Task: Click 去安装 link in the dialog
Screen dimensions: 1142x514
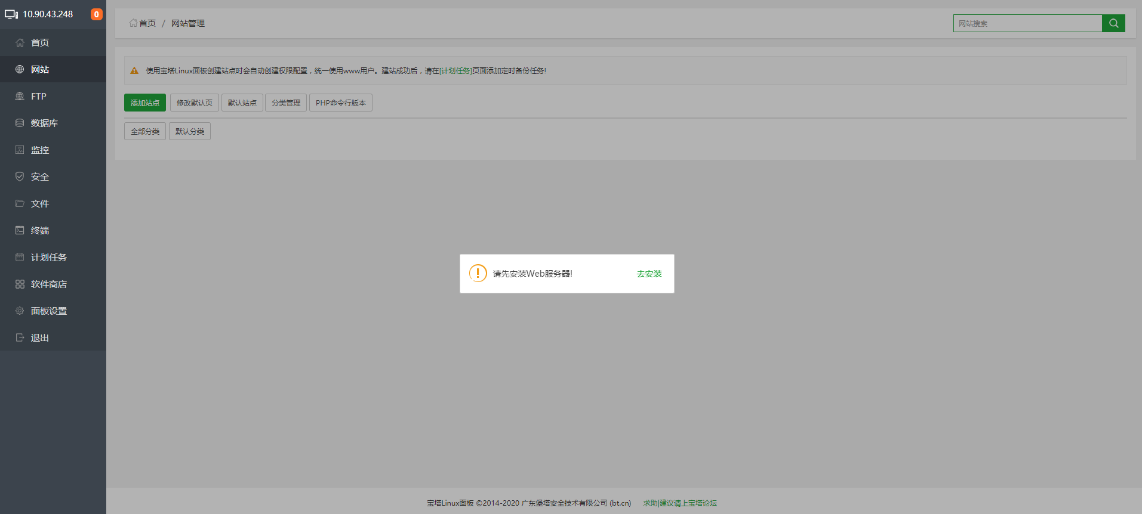Action: pos(649,274)
